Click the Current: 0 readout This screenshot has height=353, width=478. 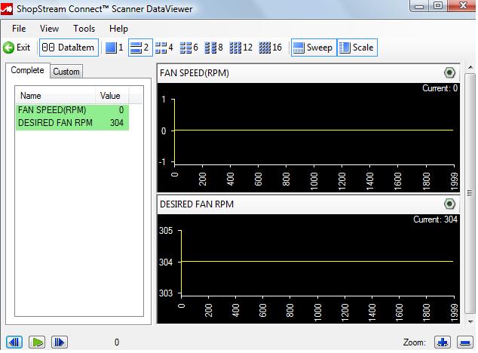[440, 88]
